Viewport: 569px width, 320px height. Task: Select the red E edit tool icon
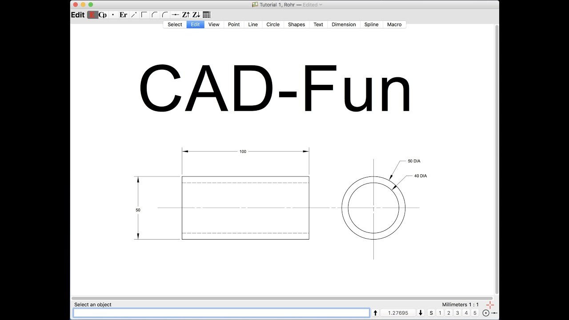[x=92, y=15]
